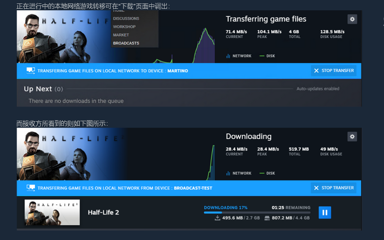Open the Half-Life 2 thumbnail in download row
Image resolution: width=384 pixels, height=240 pixels.
point(52,212)
